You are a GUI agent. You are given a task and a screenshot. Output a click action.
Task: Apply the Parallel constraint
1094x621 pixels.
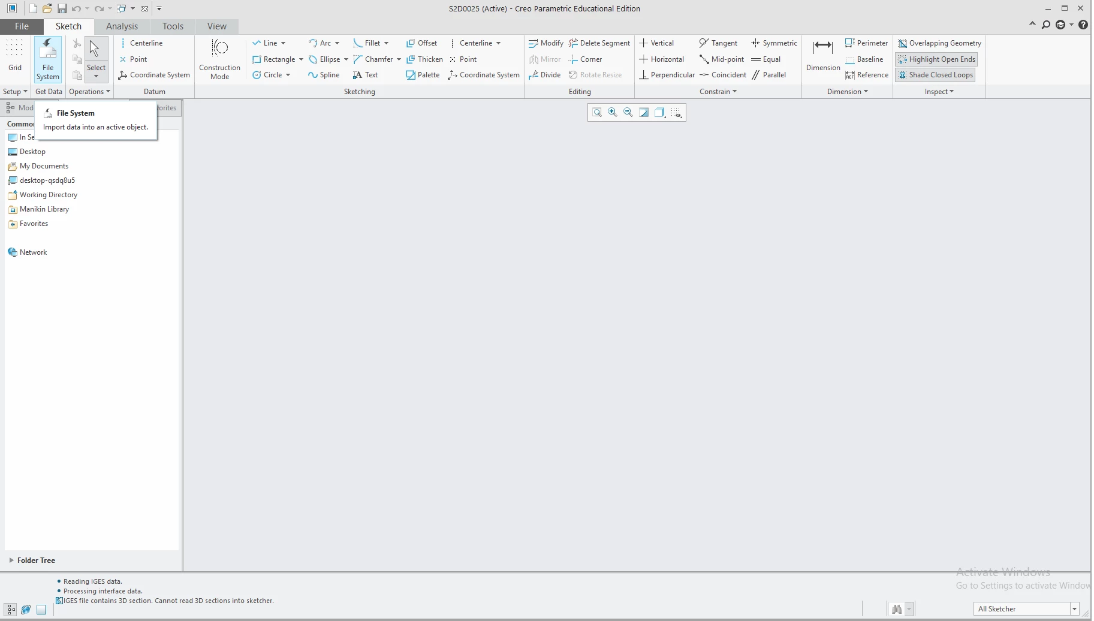[768, 75]
